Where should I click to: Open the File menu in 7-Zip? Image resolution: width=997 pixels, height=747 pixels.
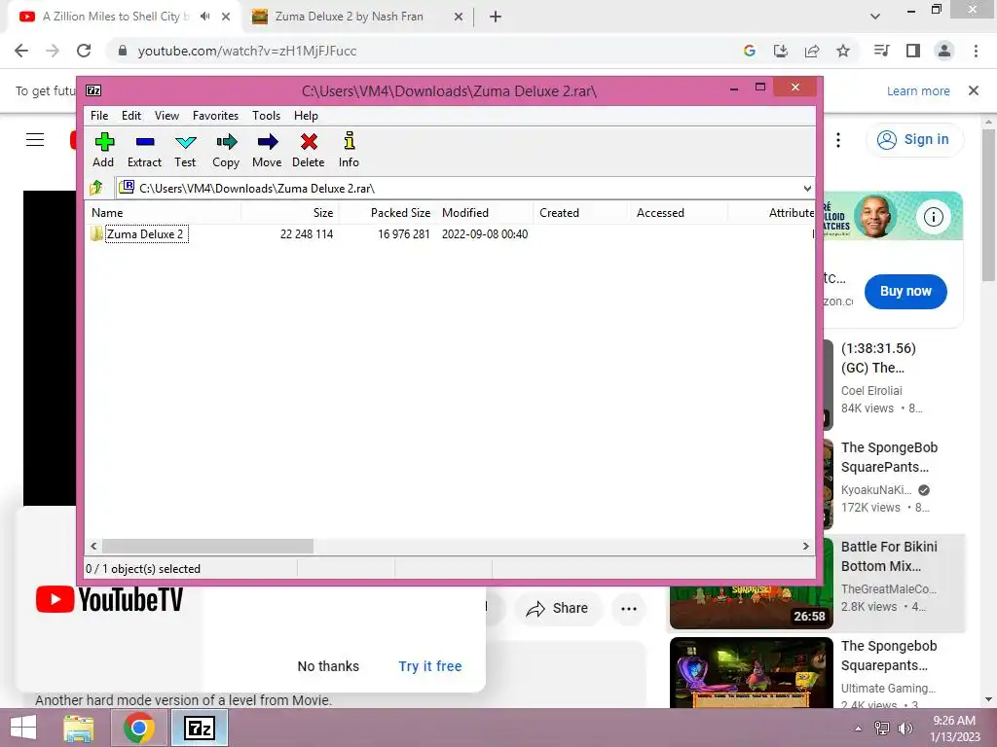pyautogui.click(x=99, y=116)
